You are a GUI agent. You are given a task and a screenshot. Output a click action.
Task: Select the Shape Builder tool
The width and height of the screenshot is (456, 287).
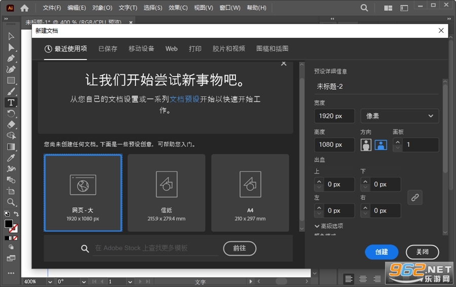(11, 135)
